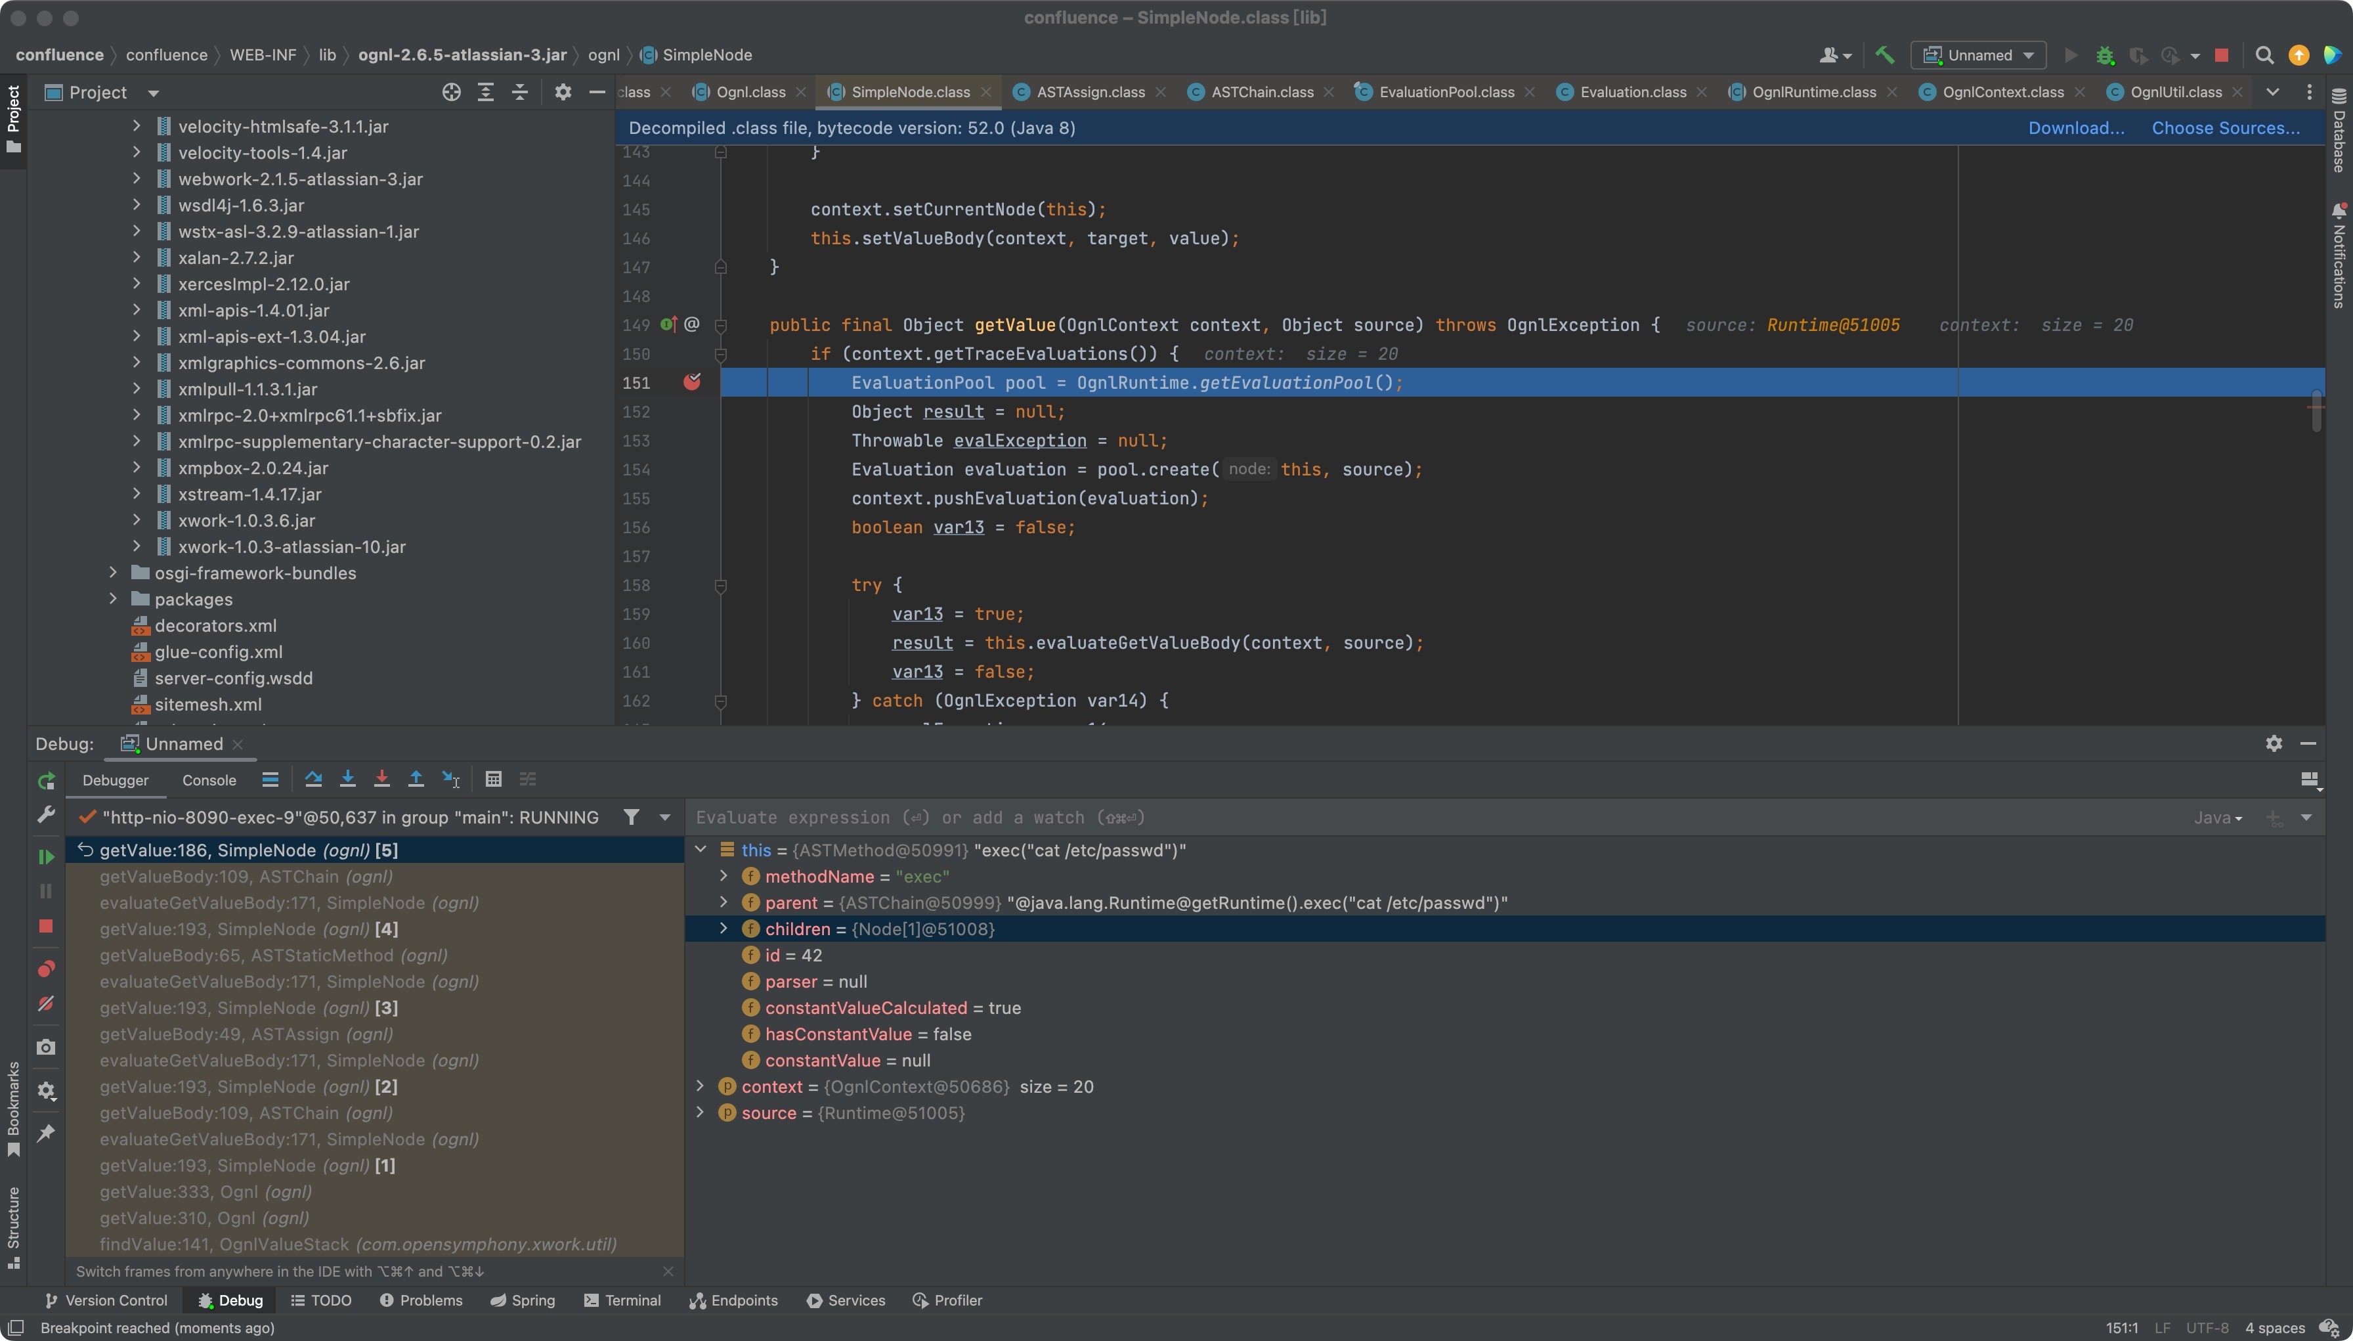Expand the children Node[1] variable
The height and width of the screenshot is (1341, 2353).
[x=723, y=929]
